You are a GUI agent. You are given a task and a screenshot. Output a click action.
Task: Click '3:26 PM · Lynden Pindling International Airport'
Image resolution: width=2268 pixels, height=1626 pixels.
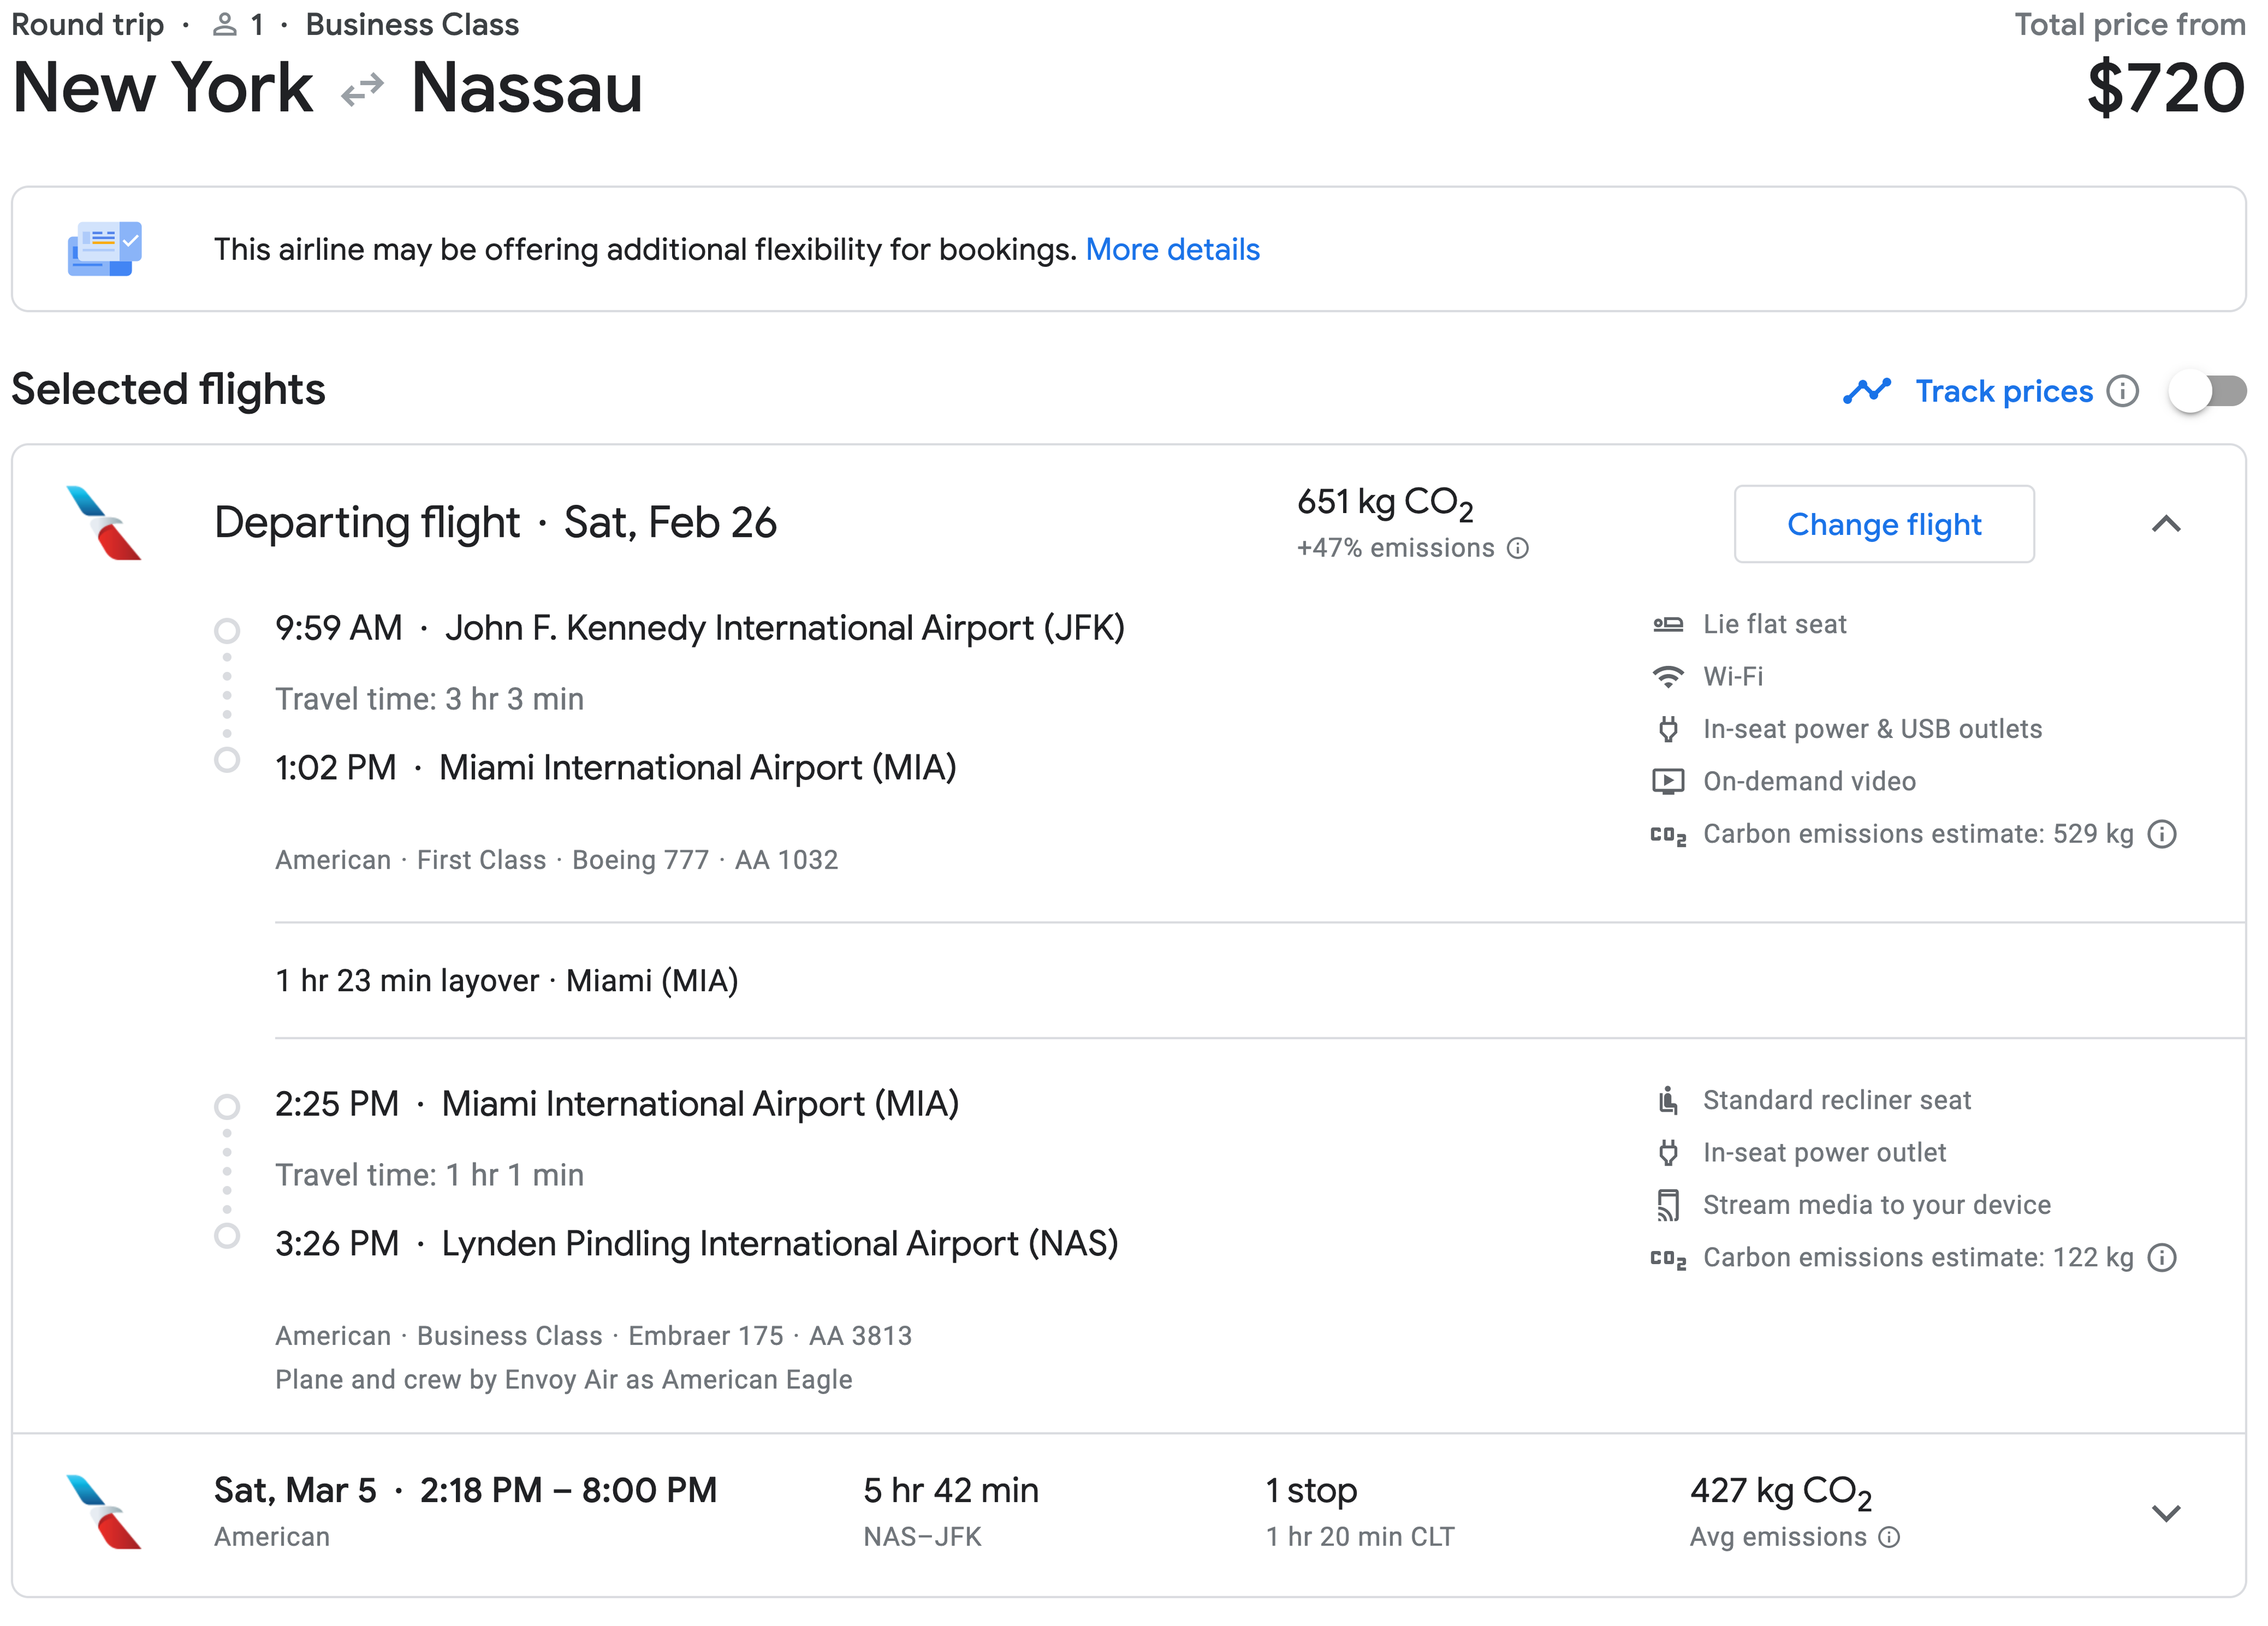click(x=697, y=1244)
